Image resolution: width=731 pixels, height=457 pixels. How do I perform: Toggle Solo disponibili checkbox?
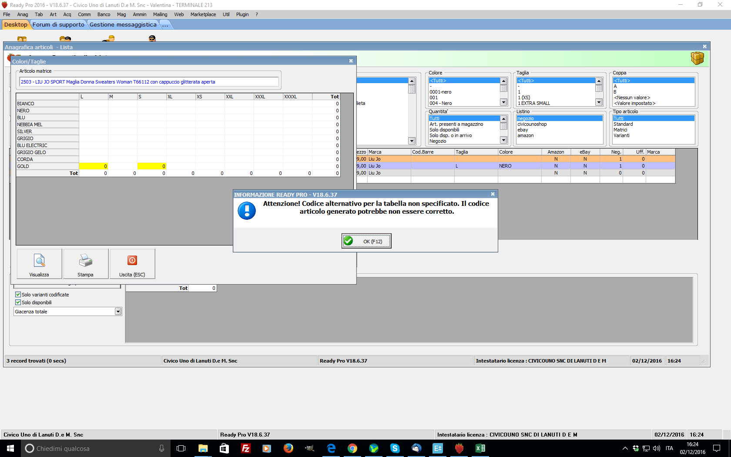click(x=18, y=302)
